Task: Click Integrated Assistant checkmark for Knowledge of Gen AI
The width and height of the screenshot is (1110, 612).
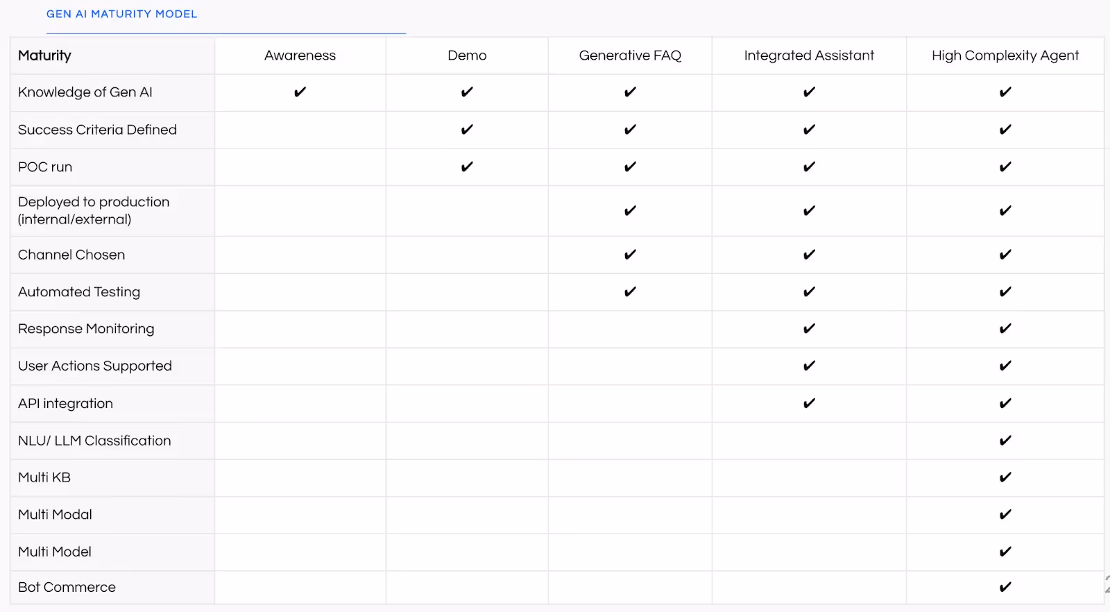Action: pyautogui.click(x=809, y=92)
